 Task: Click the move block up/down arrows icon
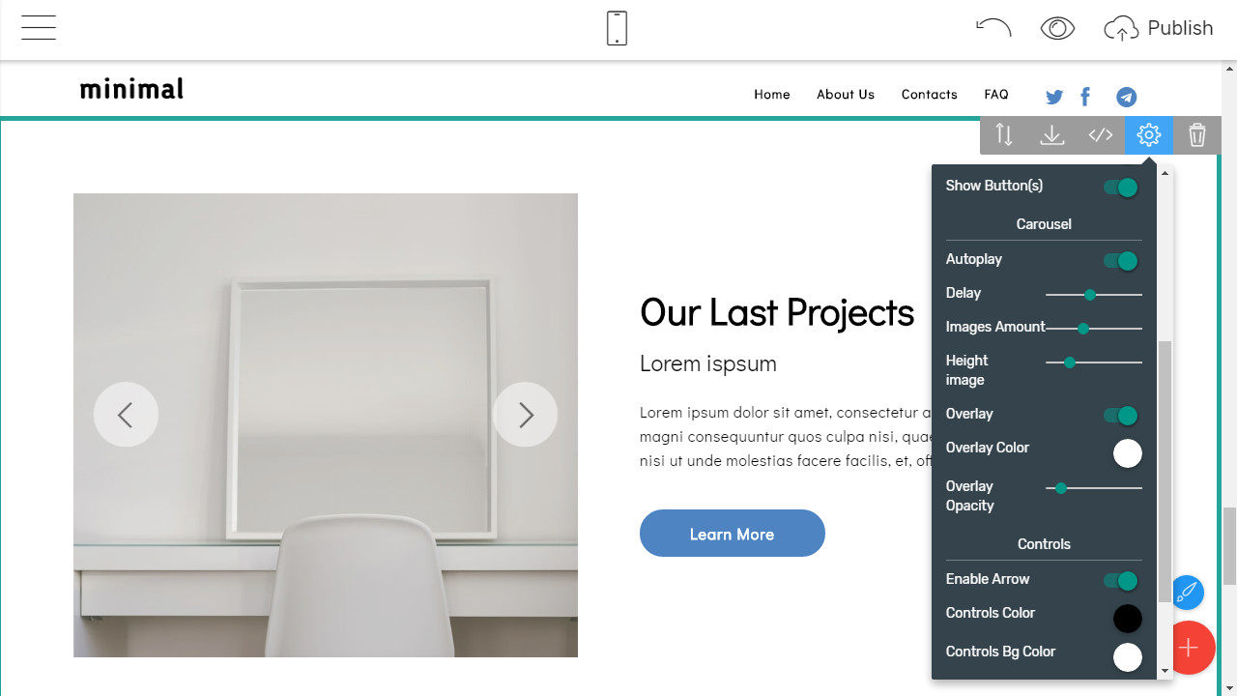click(1004, 135)
